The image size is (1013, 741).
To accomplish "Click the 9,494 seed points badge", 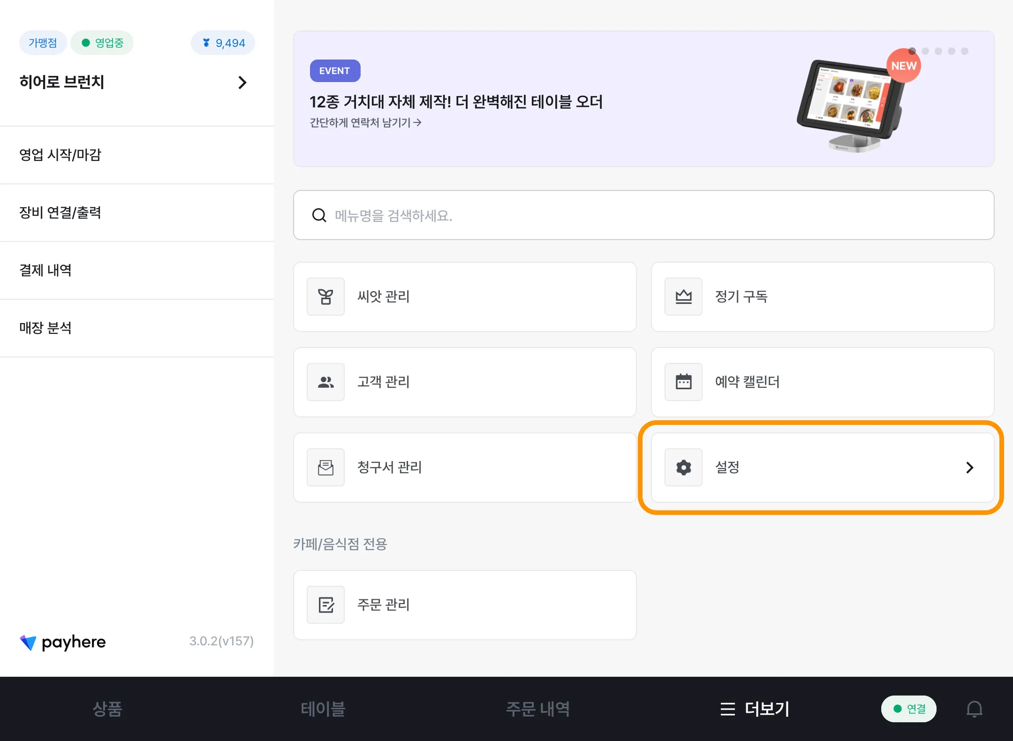I will (x=223, y=43).
